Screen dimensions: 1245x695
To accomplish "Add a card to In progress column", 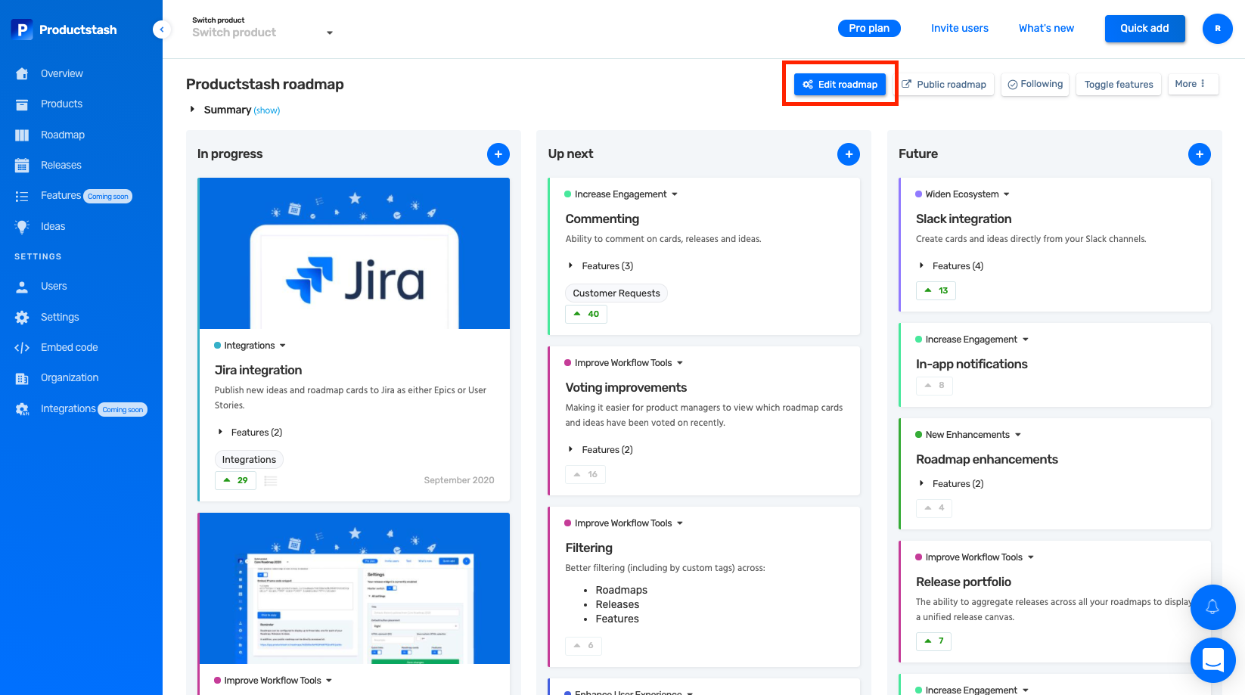I will coord(498,154).
